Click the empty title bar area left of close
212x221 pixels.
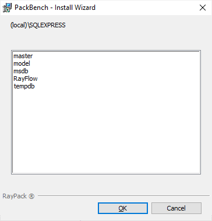pyautogui.click(x=144, y=8)
